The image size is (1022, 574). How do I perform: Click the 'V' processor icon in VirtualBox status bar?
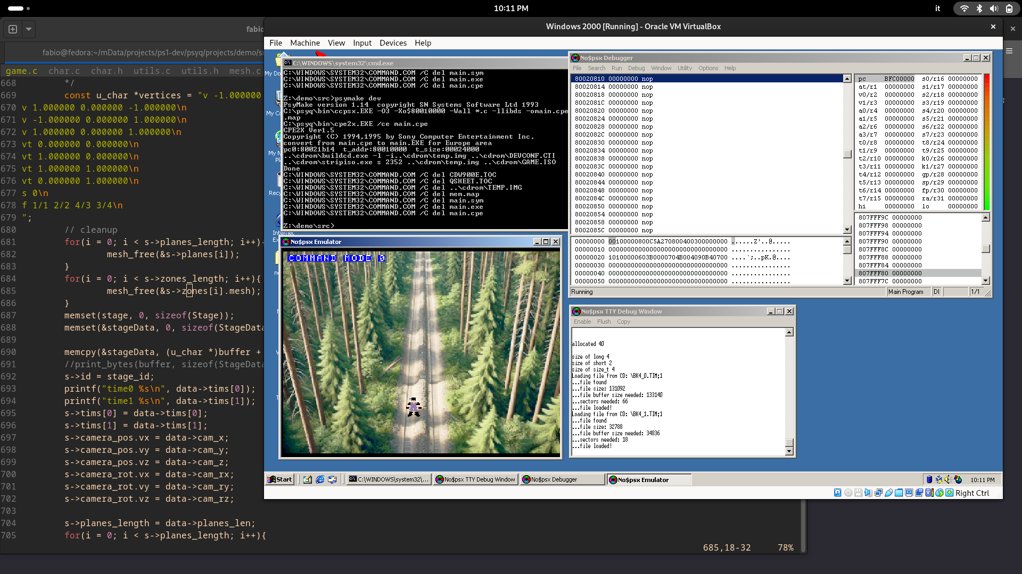click(929, 493)
